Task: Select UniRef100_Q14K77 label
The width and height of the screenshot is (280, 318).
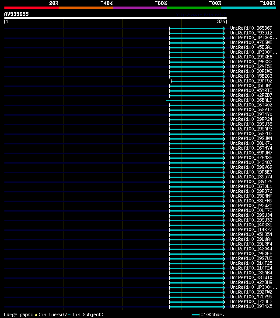Action: click(x=251, y=229)
